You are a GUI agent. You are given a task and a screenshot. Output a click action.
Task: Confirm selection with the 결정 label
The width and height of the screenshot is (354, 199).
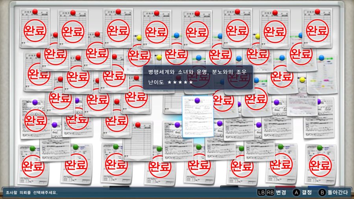[x=307, y=192]
